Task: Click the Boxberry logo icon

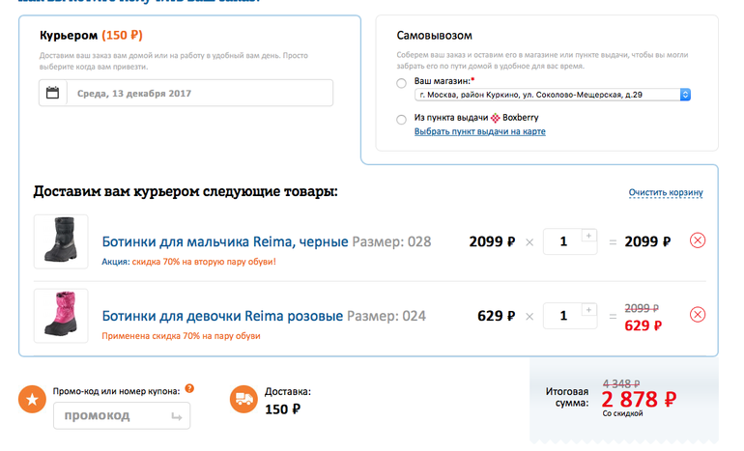Action: point(496,118)
